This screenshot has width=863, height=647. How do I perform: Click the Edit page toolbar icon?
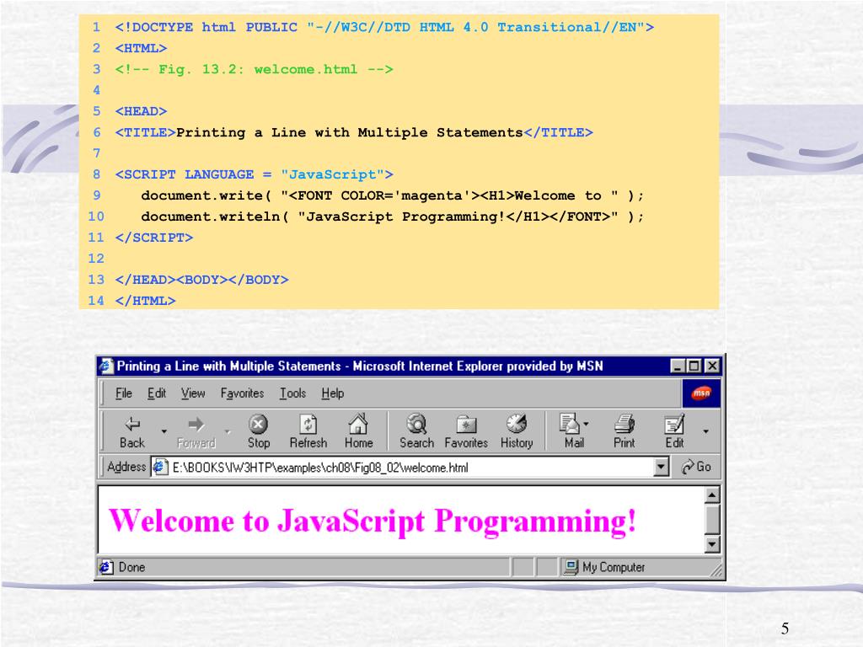674,425
